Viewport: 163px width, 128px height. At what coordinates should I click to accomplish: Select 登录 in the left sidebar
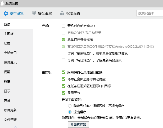coord(16,24)
